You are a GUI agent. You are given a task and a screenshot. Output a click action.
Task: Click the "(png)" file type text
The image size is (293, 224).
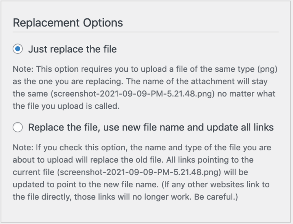[x=266, y=69]
